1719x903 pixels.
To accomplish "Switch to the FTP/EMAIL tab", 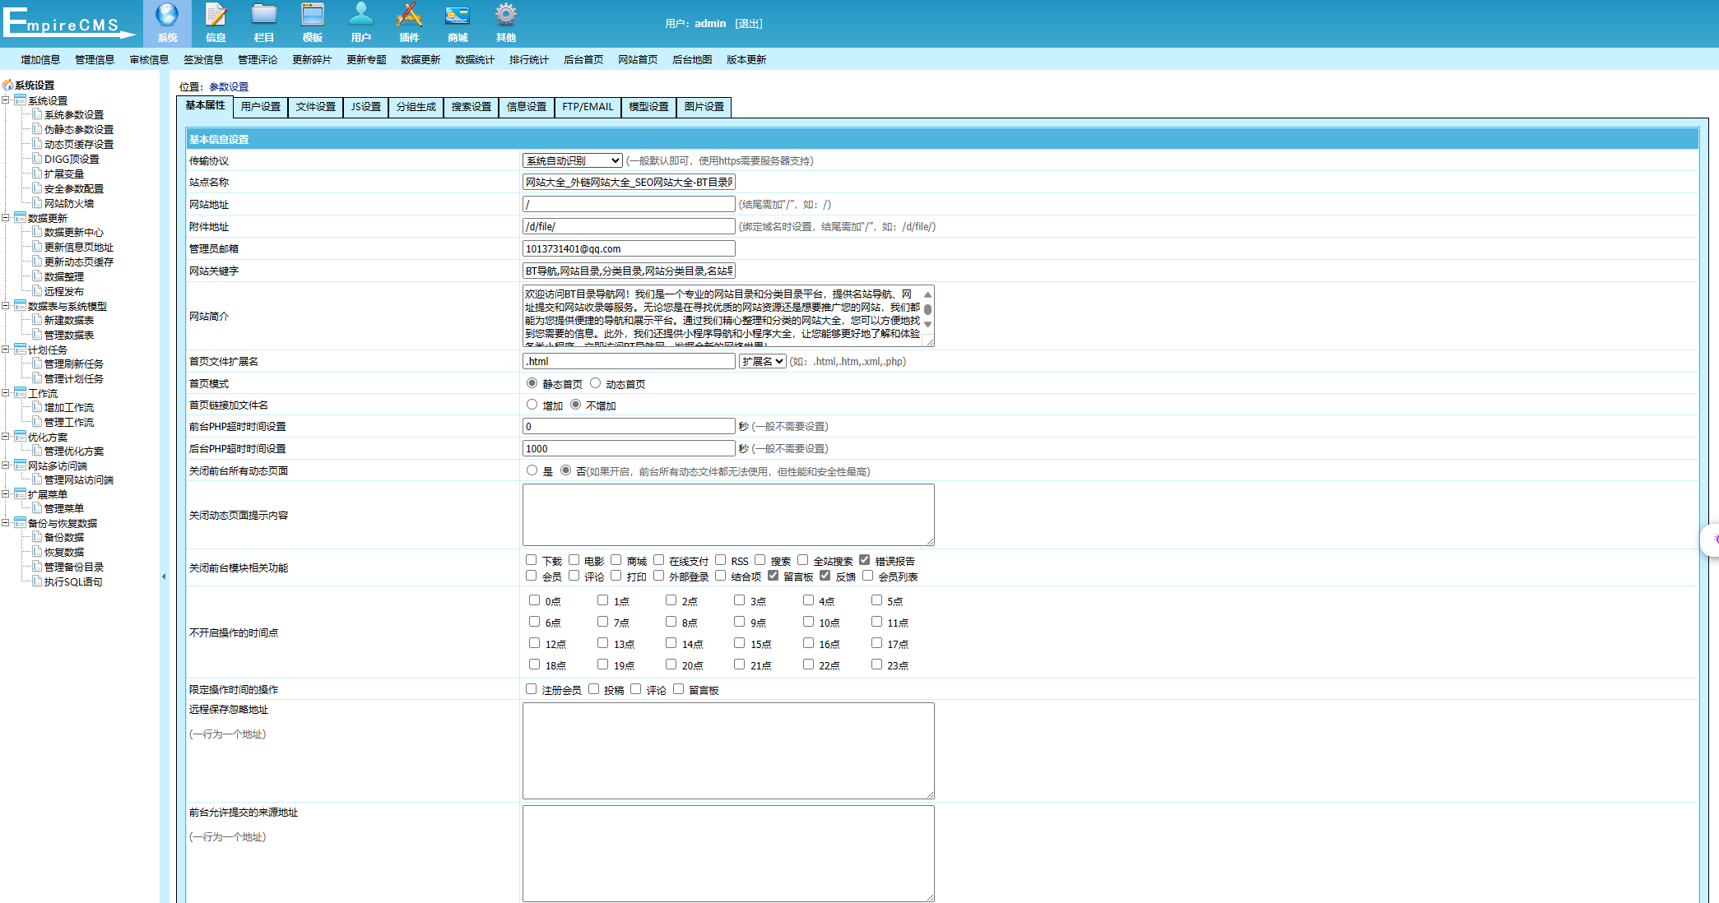I will pos(588,107).
